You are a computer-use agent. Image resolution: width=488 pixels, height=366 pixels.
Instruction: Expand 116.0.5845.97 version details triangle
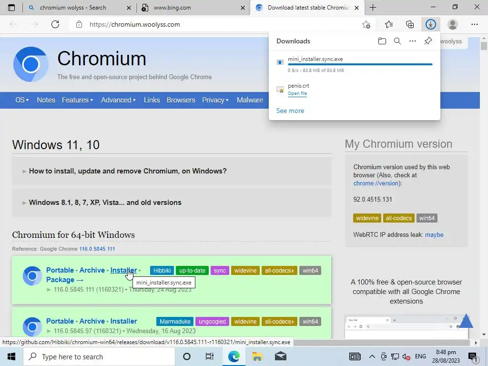pos(49,331)
